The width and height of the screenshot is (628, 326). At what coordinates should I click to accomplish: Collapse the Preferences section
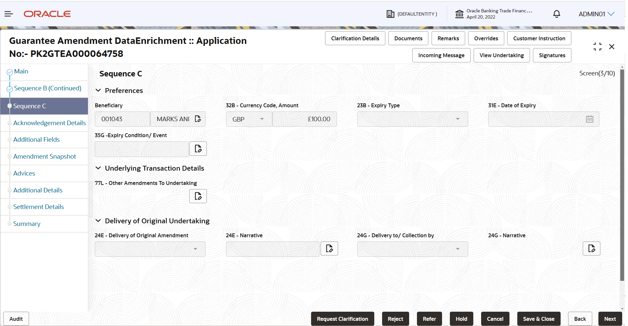98,90
